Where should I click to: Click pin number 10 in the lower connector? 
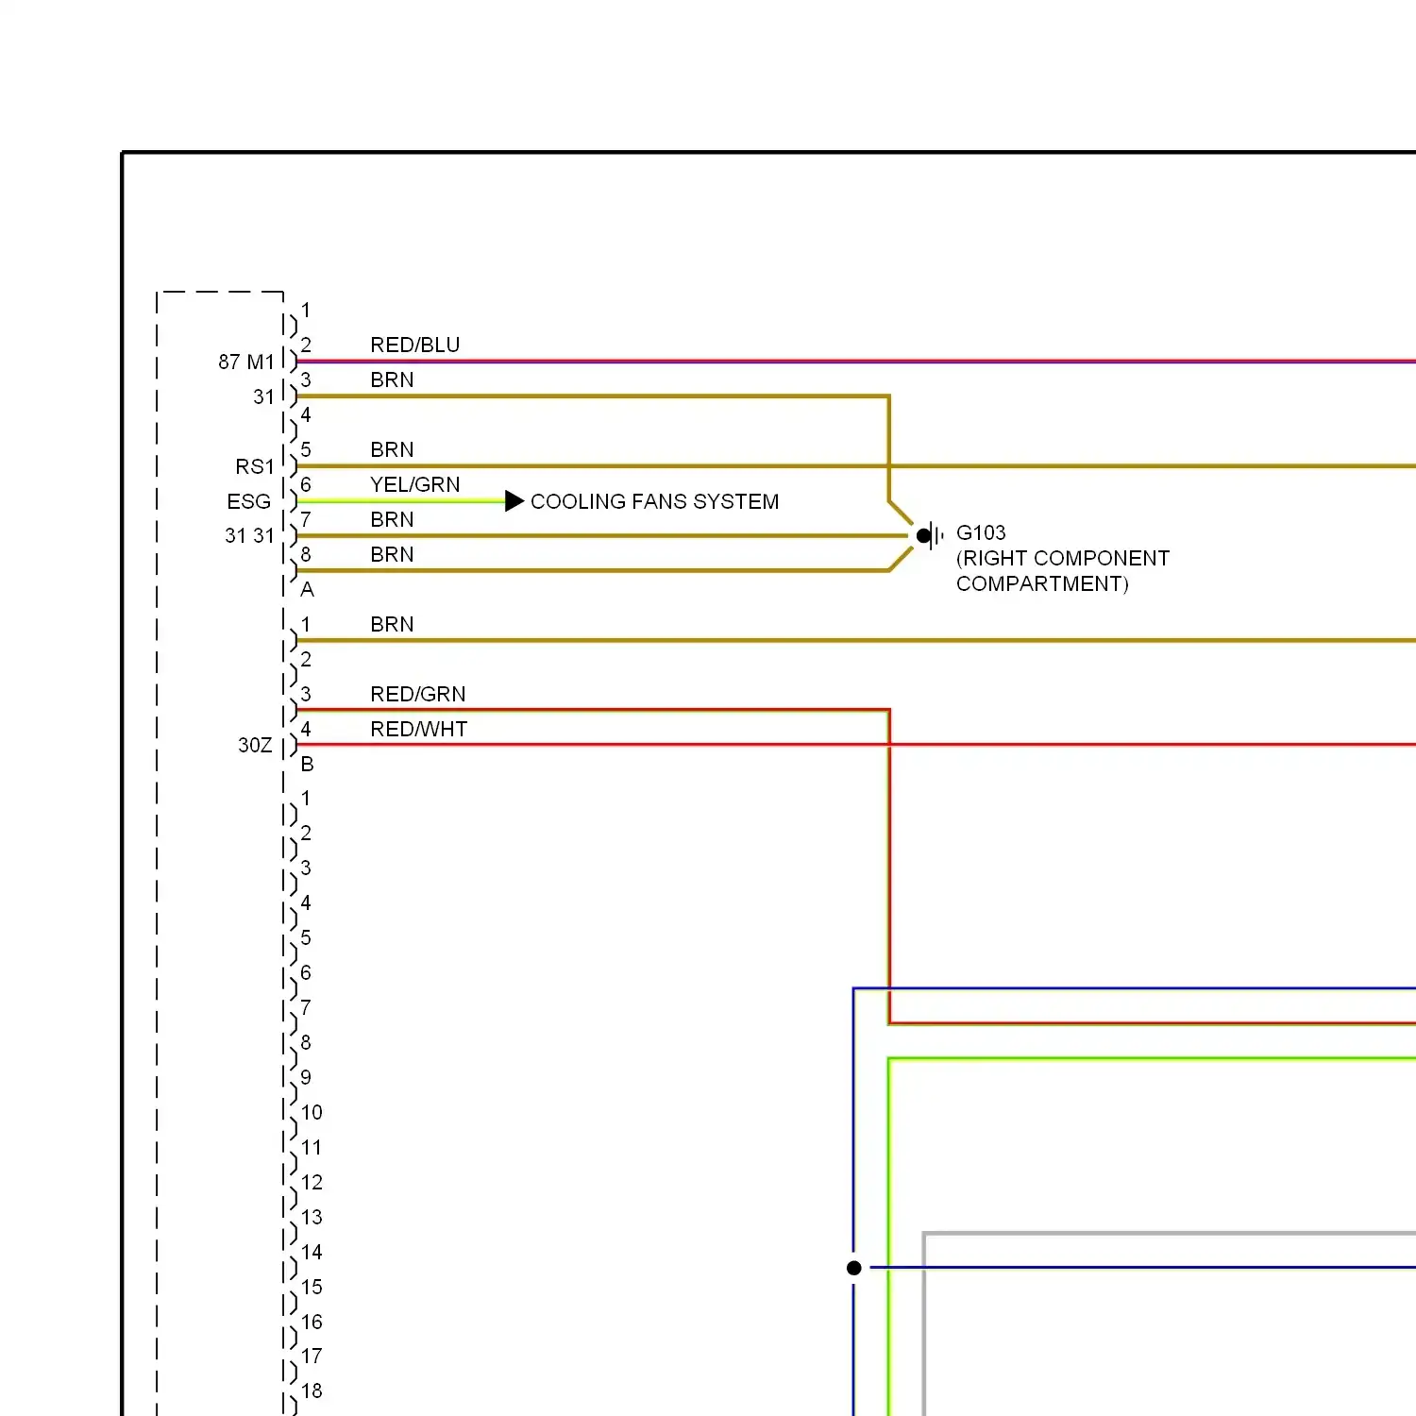[x=312, y=1112]
